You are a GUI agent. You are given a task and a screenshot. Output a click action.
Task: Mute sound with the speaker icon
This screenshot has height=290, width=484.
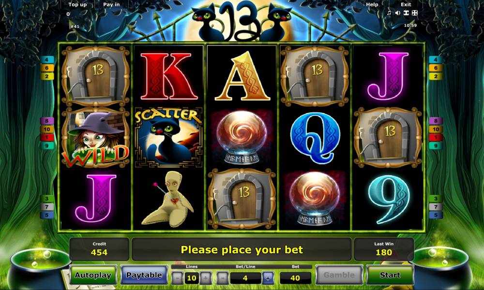[x=397, y=13]
